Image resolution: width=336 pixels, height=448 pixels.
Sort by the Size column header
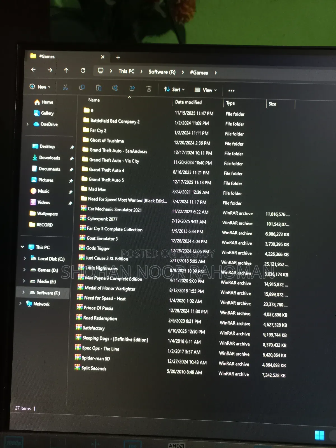(272, 104)
